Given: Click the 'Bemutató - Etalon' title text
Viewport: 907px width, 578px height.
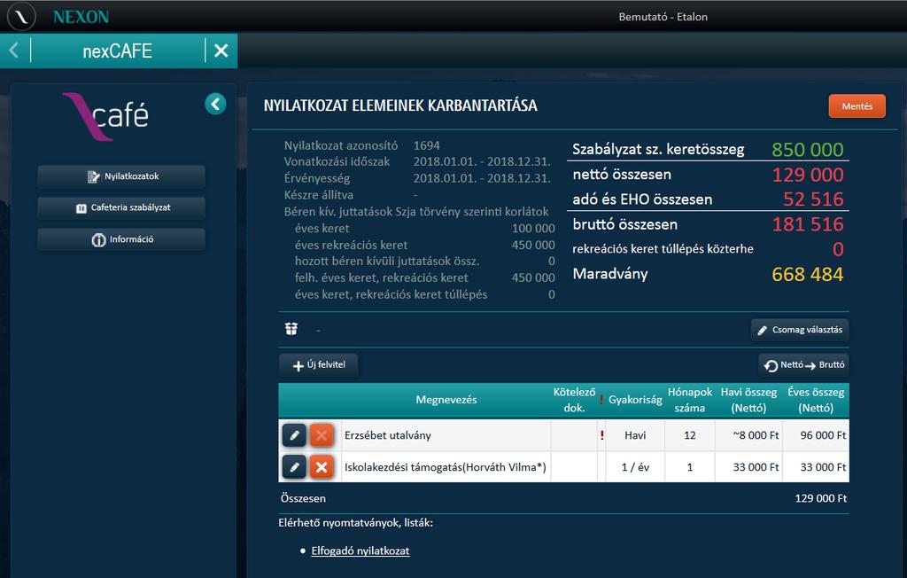Looking at the screenshot, I should pos(663,17).
